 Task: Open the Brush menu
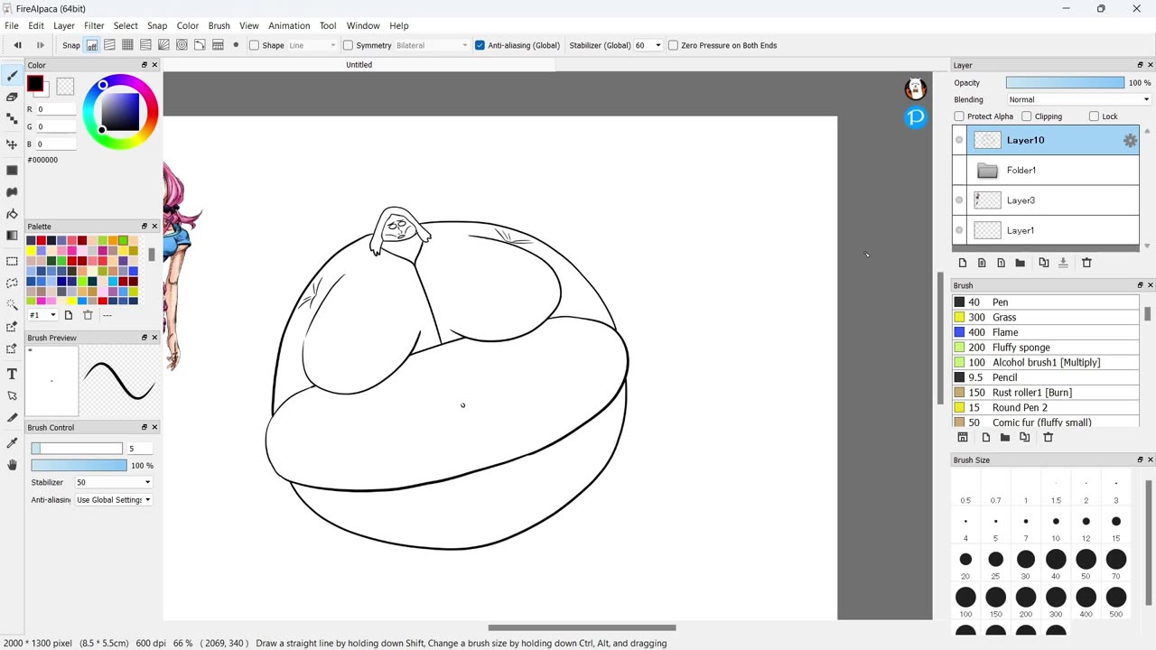coord(219,25)
